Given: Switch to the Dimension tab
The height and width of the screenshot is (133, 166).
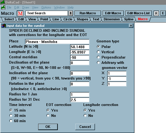Looking at the screenshot, I should pyautogui.click(x=112, y=19).
